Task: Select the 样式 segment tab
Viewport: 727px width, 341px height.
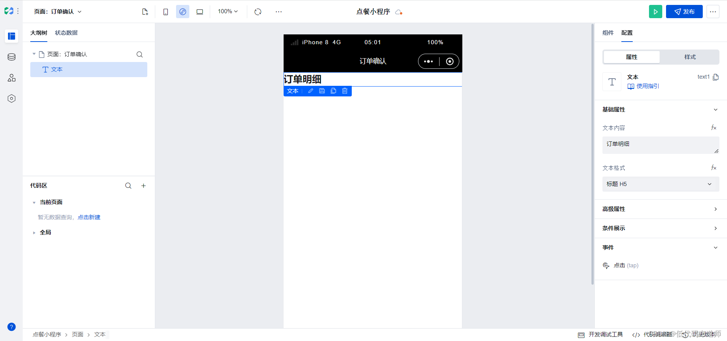Action: [690, 57]
